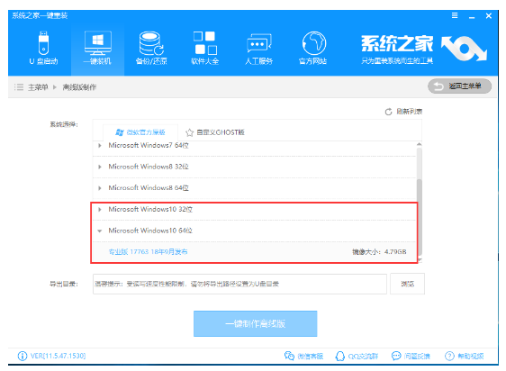
Task: Click 问题反馈 label text
Action: point(417,357)
